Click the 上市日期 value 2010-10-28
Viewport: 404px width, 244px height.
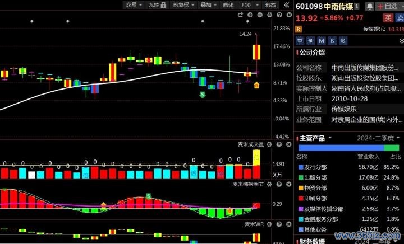click(350, 98)
